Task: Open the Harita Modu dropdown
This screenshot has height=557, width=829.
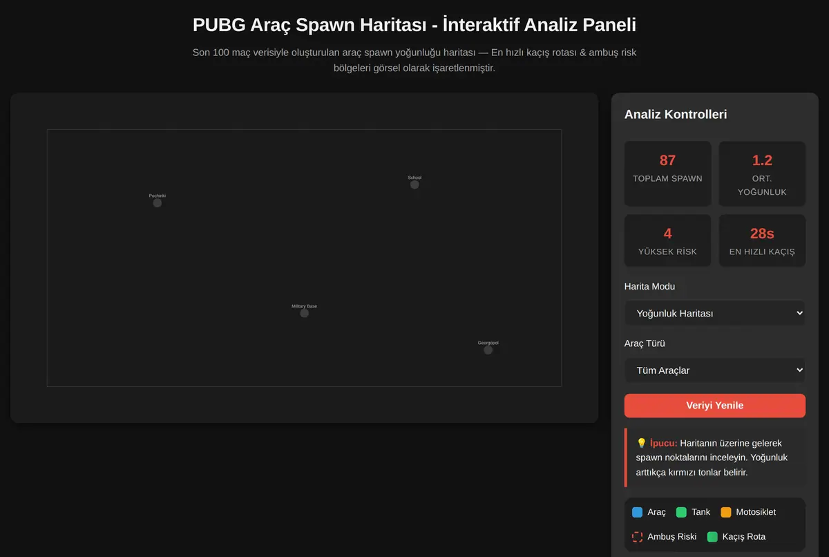Action: [715, 313]
